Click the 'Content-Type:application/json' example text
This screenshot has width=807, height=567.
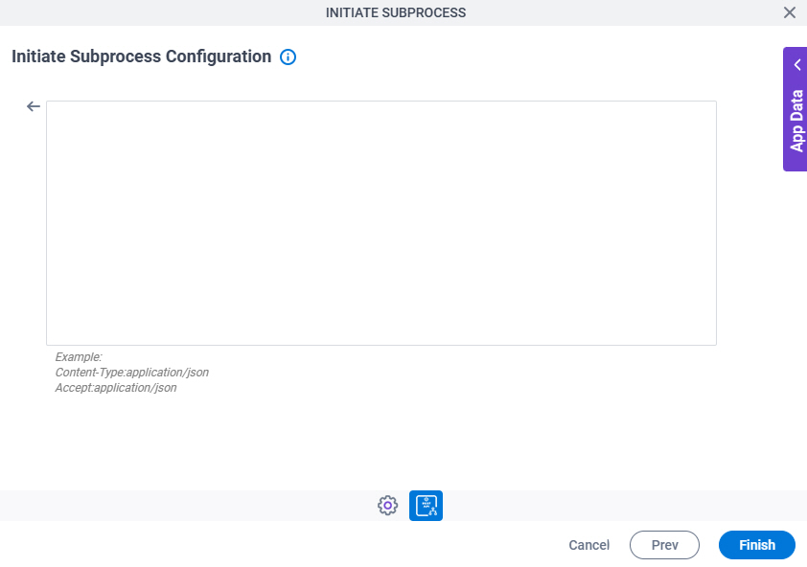tap(131, 372)
